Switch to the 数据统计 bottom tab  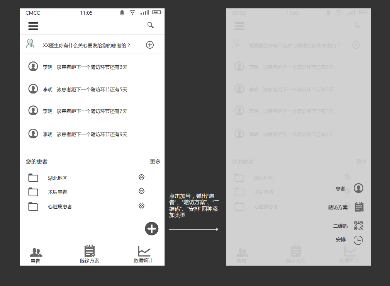tap(143, 254)
